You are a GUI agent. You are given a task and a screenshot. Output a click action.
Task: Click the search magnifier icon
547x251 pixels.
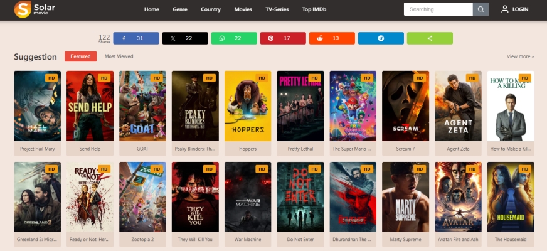pyautogui.click(x=481, y=9)
